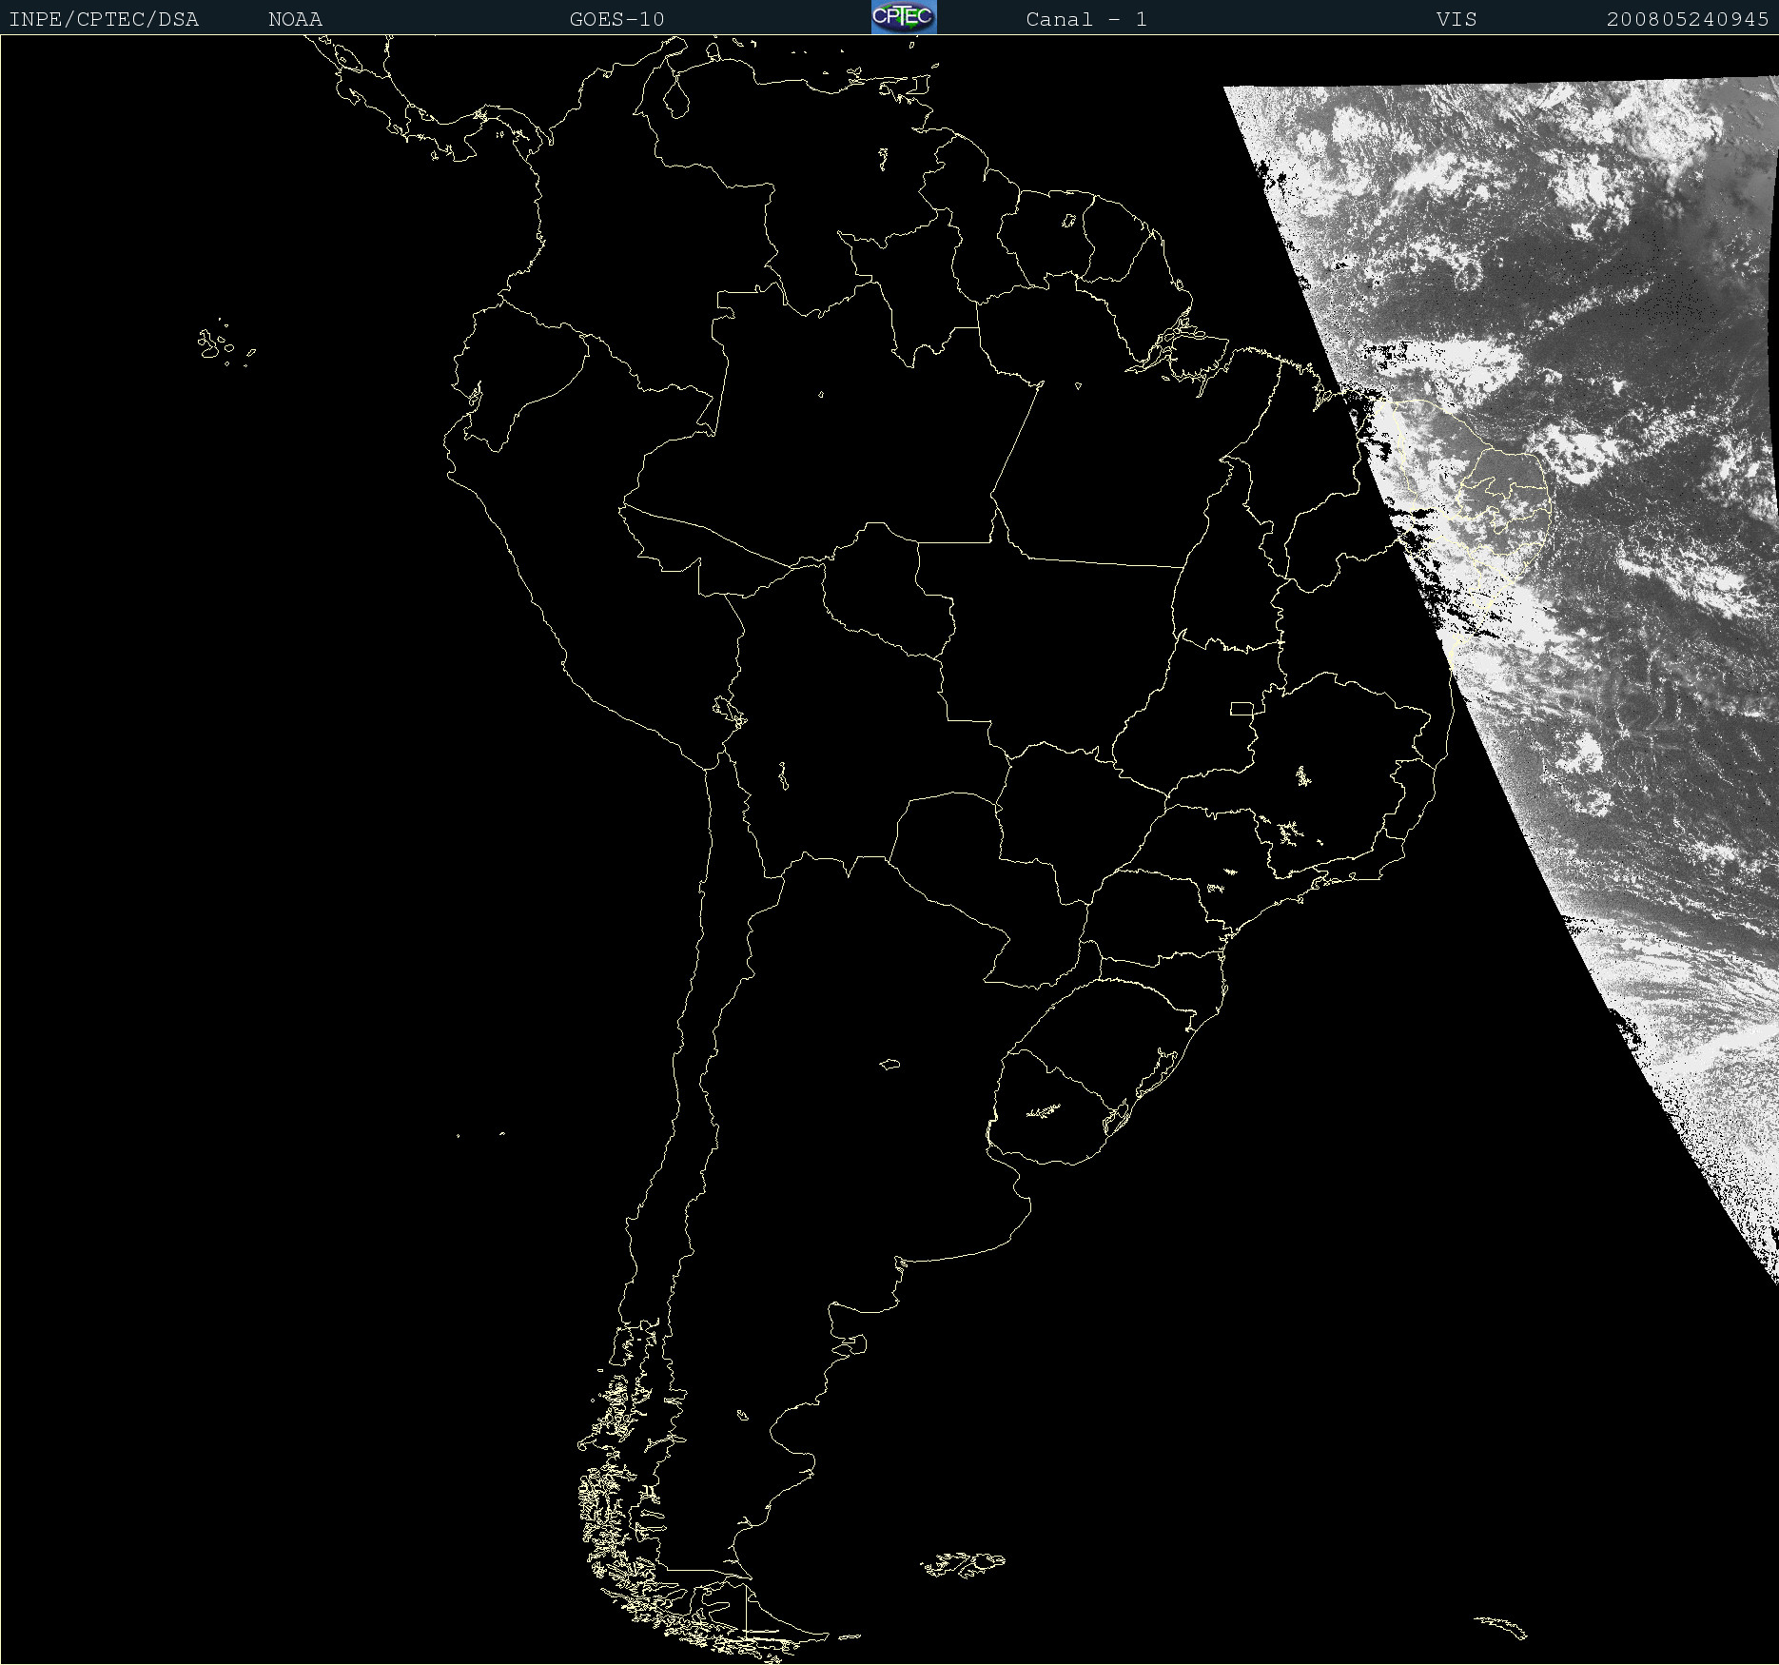
Task: Click the GOES-10 satellite label
Action: click(616, 19)
